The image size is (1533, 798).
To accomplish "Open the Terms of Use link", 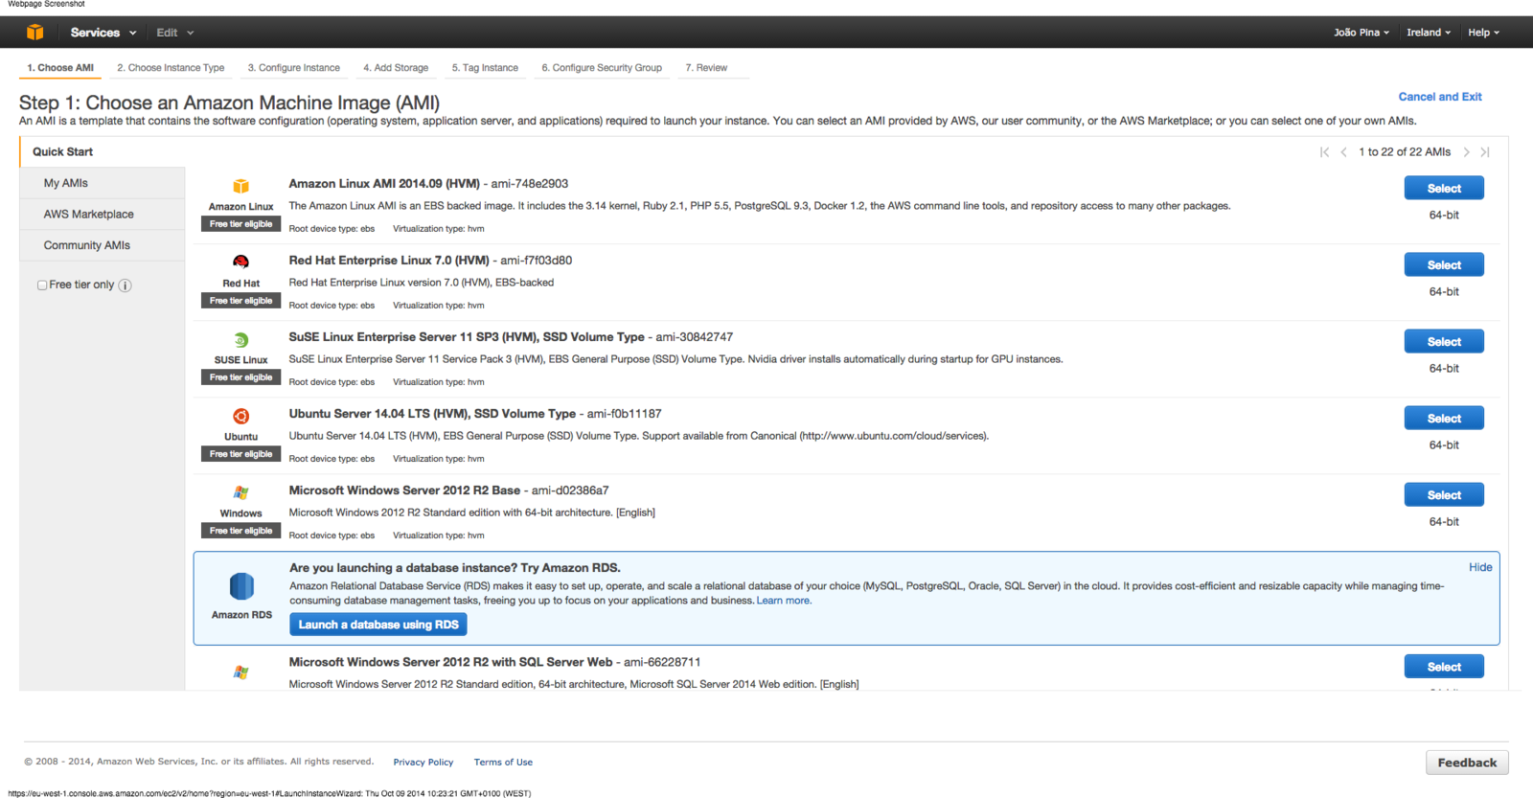I will click(503, 763).
